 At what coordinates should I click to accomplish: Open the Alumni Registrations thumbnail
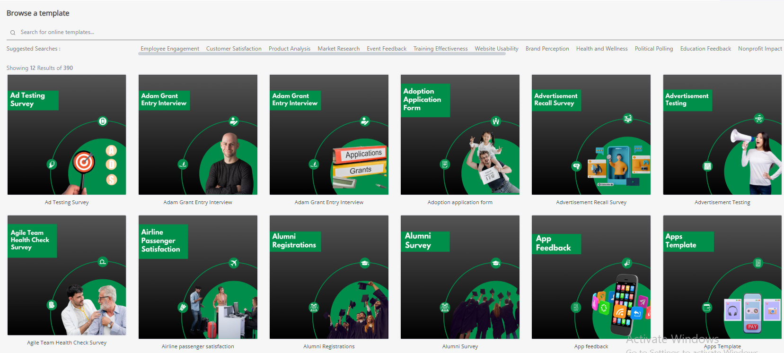point(329,277)
